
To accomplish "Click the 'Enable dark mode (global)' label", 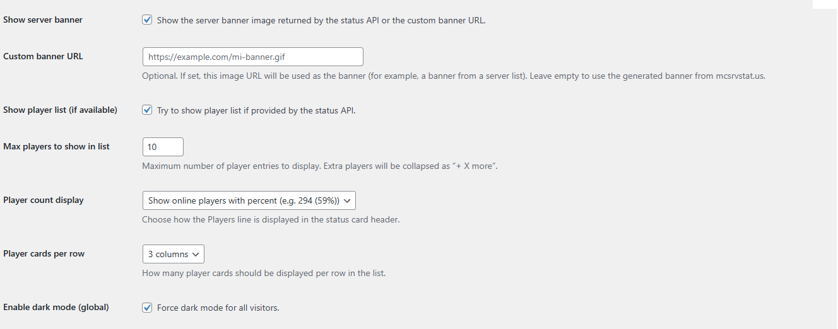I will point(56,307).
